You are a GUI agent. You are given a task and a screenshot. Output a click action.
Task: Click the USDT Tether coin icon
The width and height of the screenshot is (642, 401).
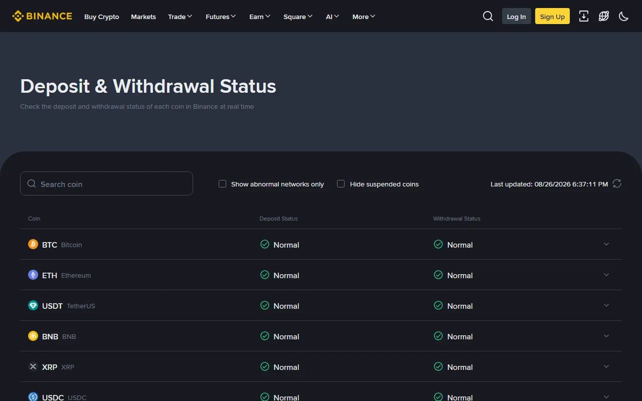(33, 306)
